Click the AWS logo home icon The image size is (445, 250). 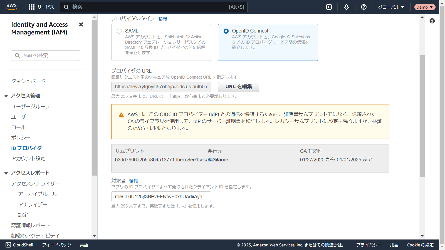pos(11,7)
